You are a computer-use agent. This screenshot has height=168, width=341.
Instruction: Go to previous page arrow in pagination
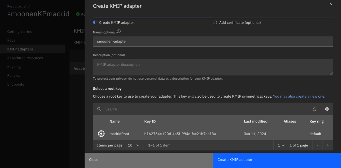318,145
